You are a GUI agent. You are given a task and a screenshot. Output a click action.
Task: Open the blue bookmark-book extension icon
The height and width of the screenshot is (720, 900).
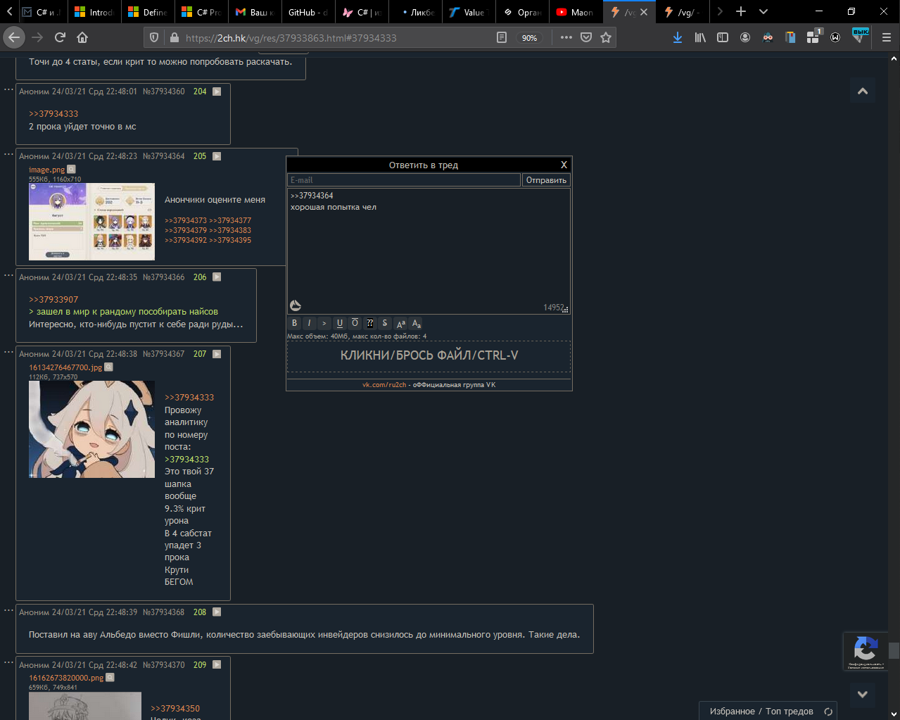tap(790, 37)
